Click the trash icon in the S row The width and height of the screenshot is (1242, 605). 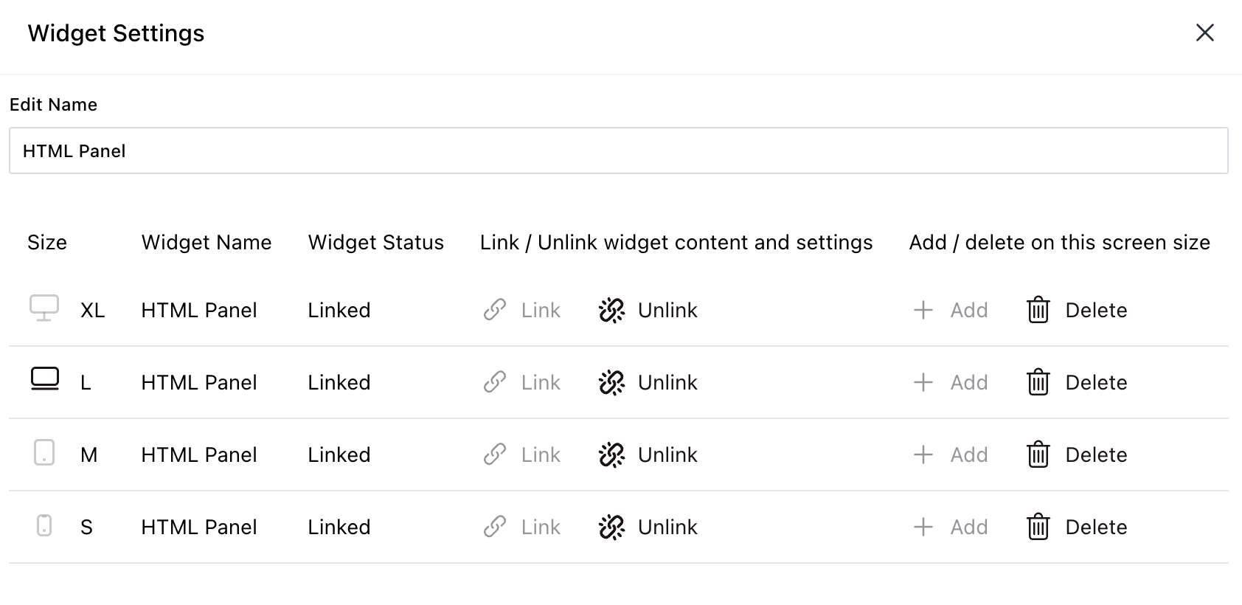point(1038,527)
